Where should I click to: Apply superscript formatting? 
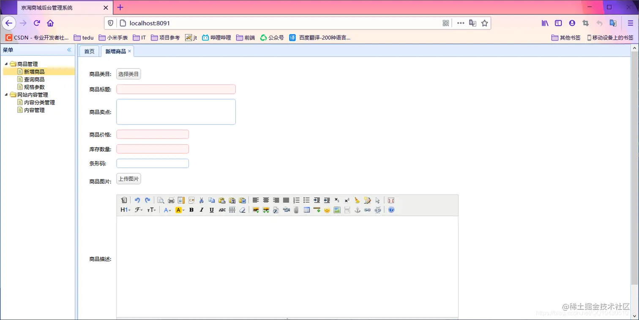pos(347,200)
